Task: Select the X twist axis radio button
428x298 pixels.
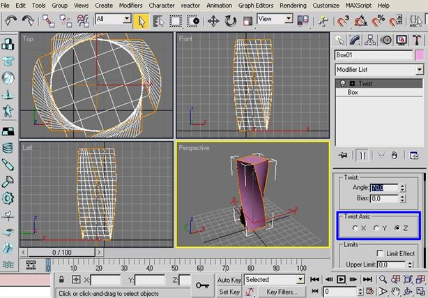Action: coord(356,228)
